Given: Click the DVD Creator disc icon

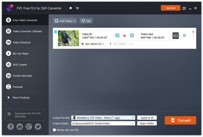Looking at the screenshot, I should pyautogui.click(x=8, y=65).
